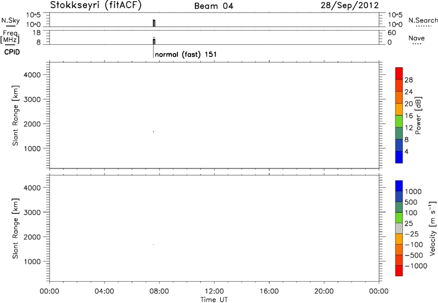Click the 1000 tick on Velocity colorbar

point(413,191)
